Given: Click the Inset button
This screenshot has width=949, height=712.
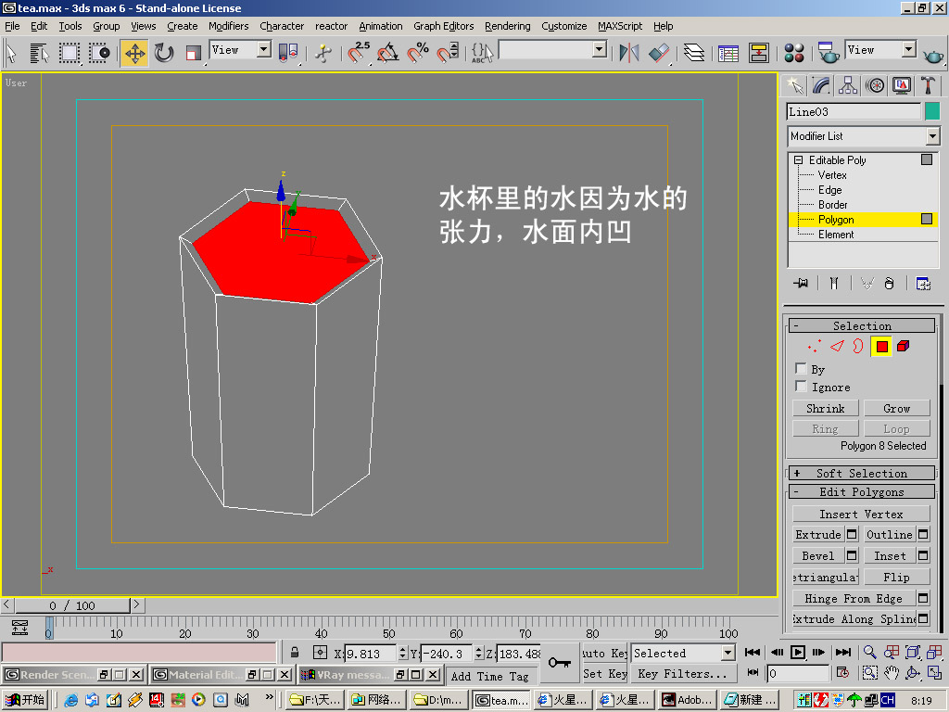Looking at the screenshot, I should click(x=890, y=555).
